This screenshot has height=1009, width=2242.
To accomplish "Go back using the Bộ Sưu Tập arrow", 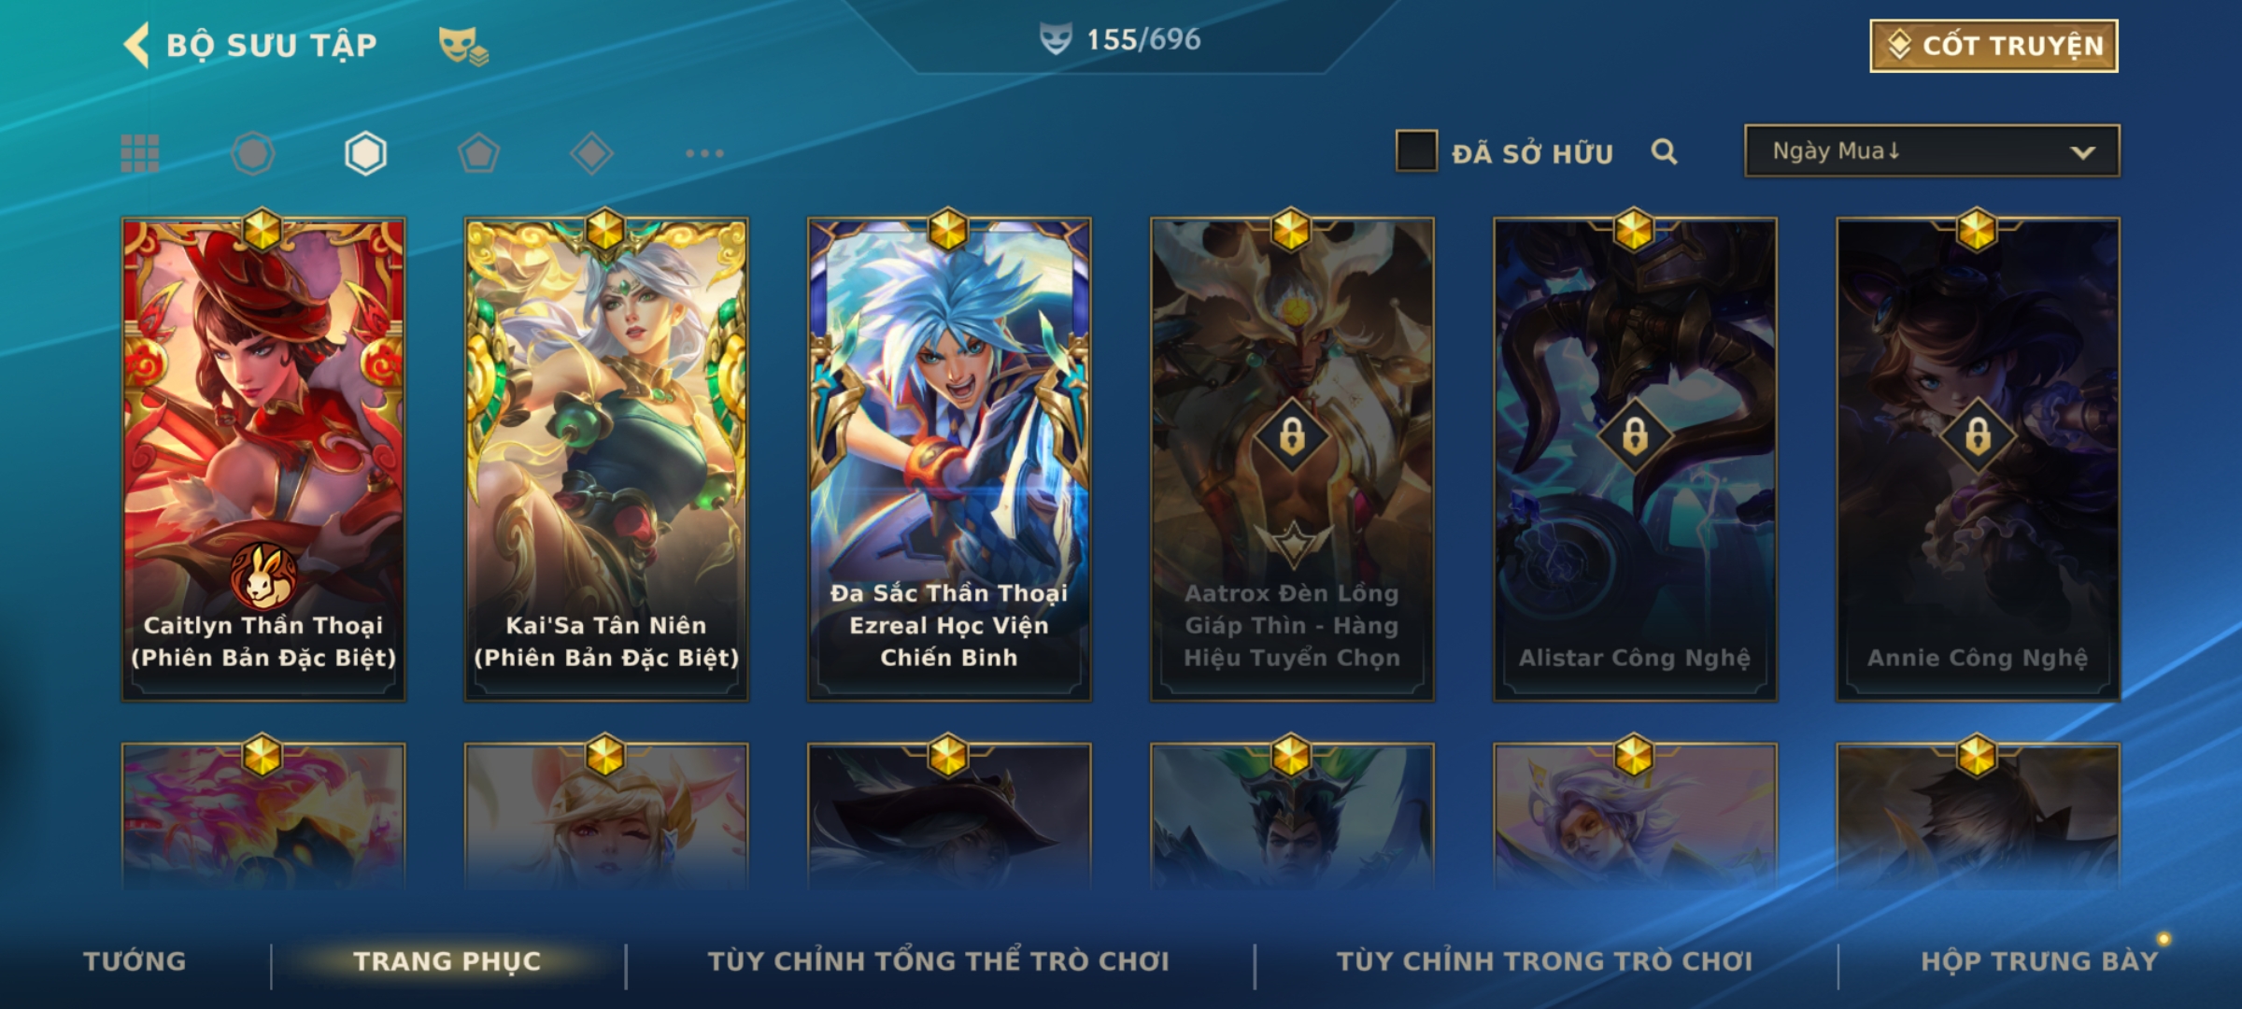I will (137, 45).
